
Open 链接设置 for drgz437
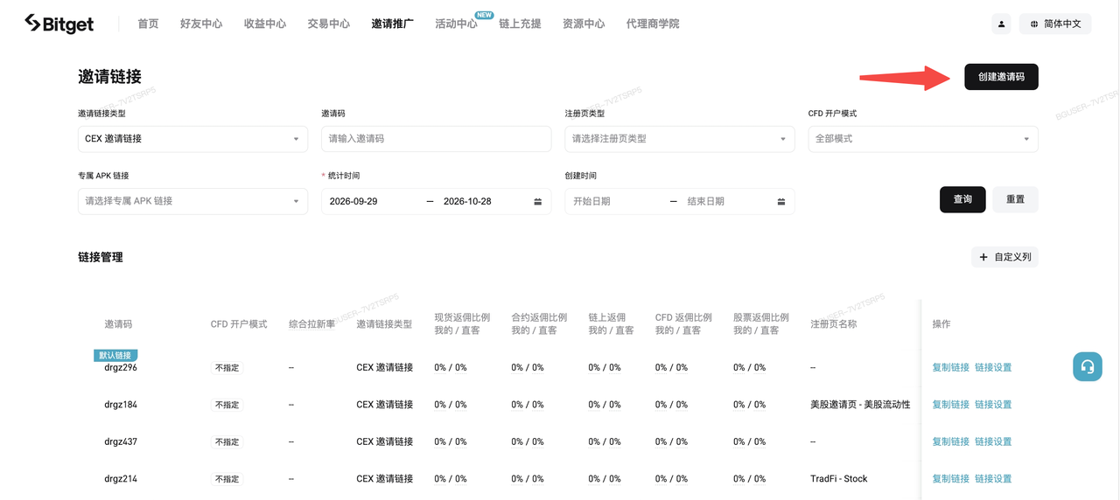993,442
